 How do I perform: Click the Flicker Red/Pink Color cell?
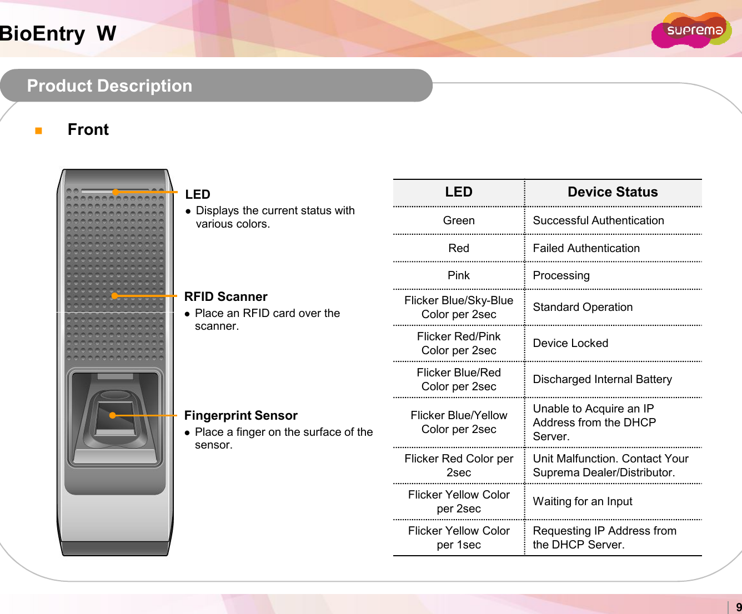459,343
